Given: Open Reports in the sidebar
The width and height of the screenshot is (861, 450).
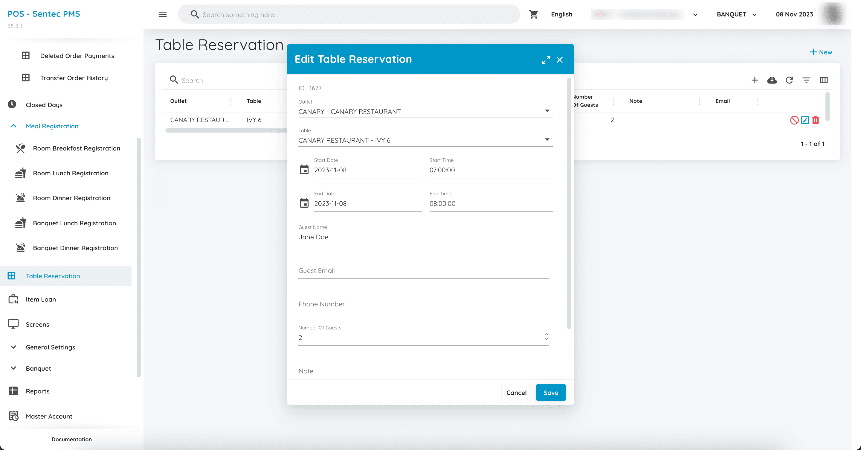Looking at the screenshot, I should pyautogui.click(x=37, y=391).
